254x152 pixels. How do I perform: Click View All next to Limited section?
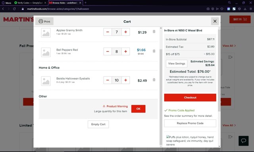[x=229, y=125]
